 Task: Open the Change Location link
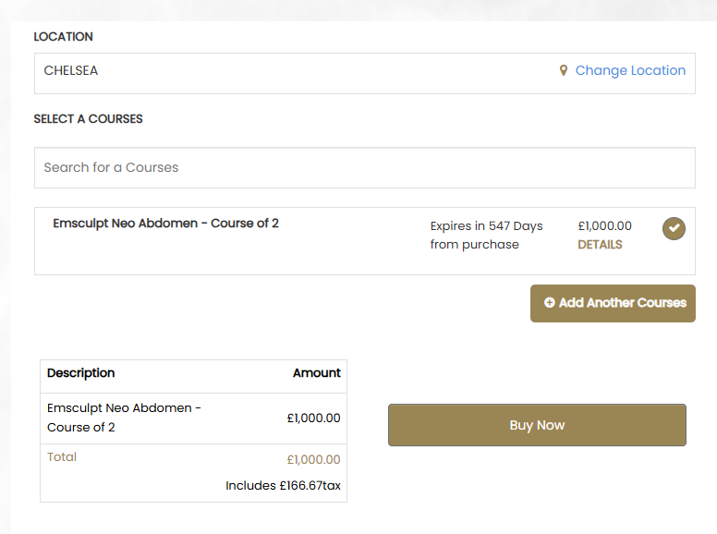point(630,70)
